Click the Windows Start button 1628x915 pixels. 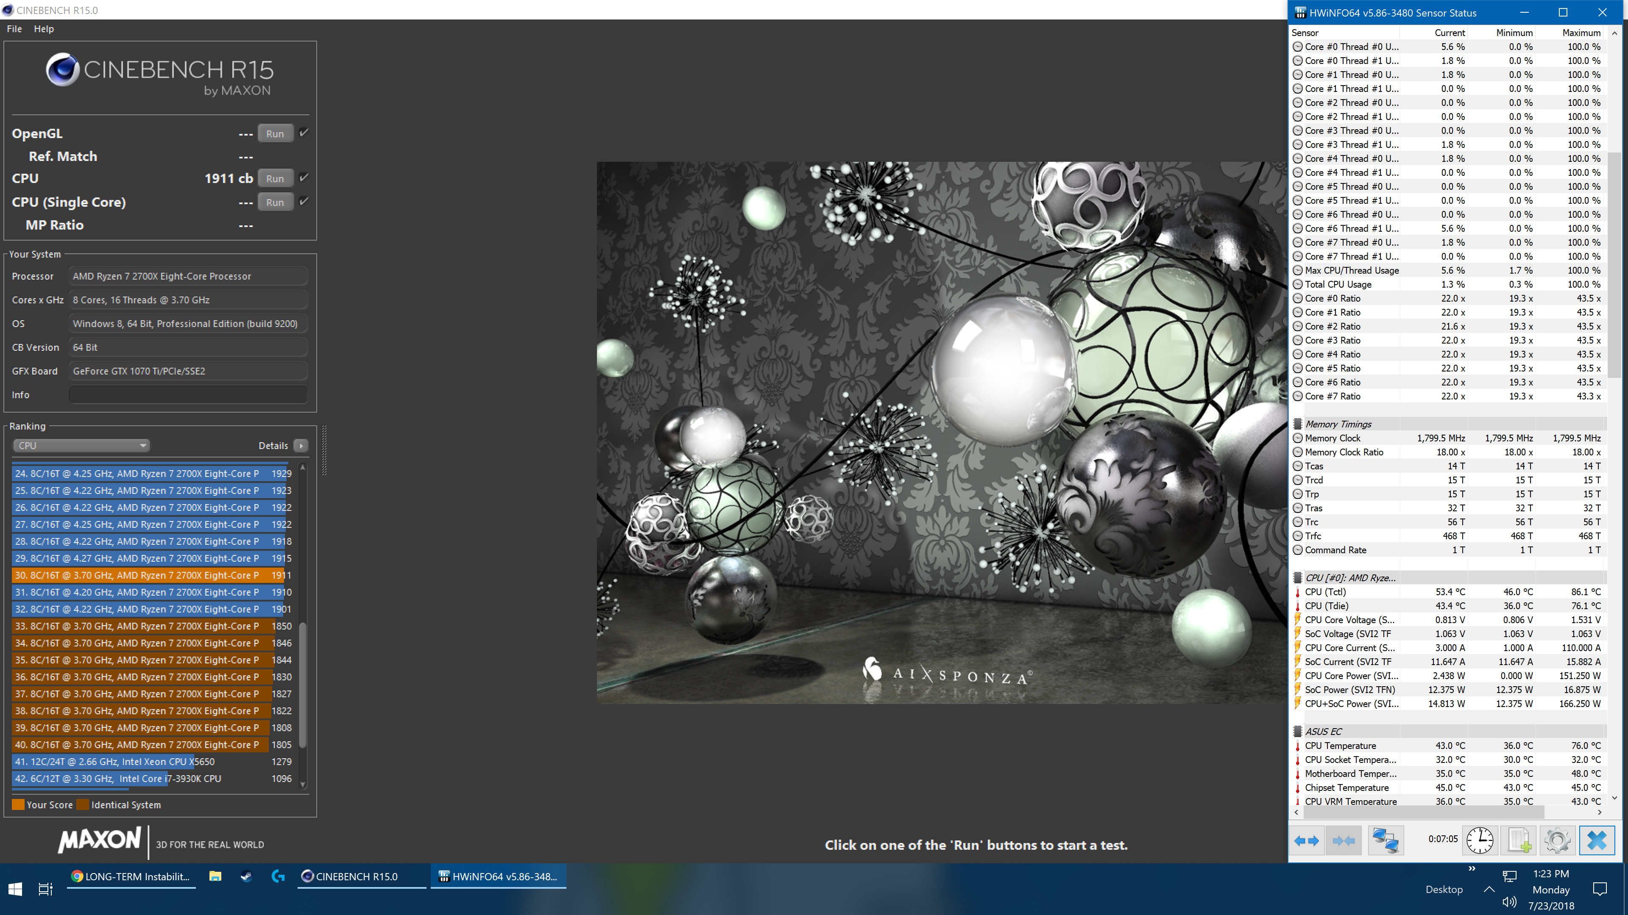tap(15, 889)
